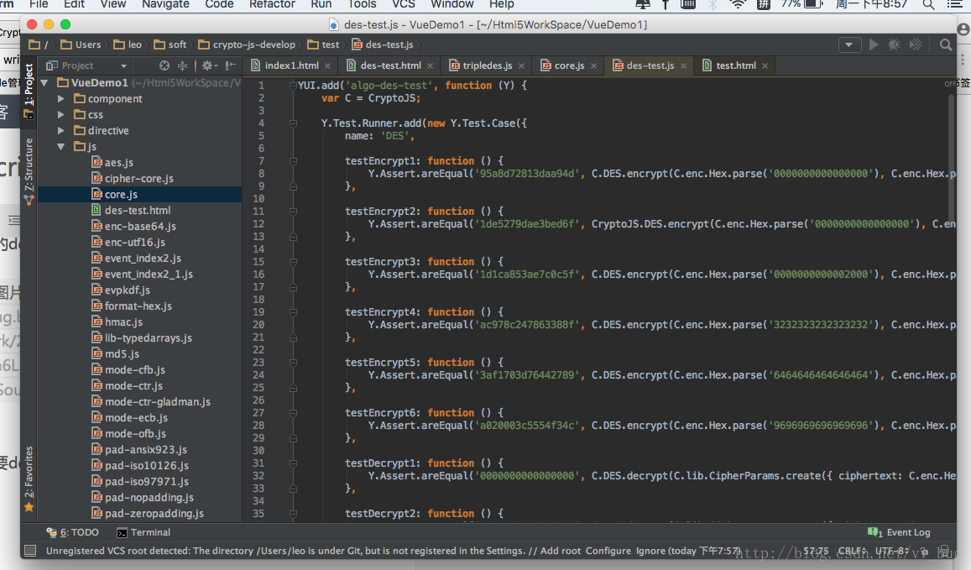
Task: Open Project panel settings gear
Action: coord(209,65)
